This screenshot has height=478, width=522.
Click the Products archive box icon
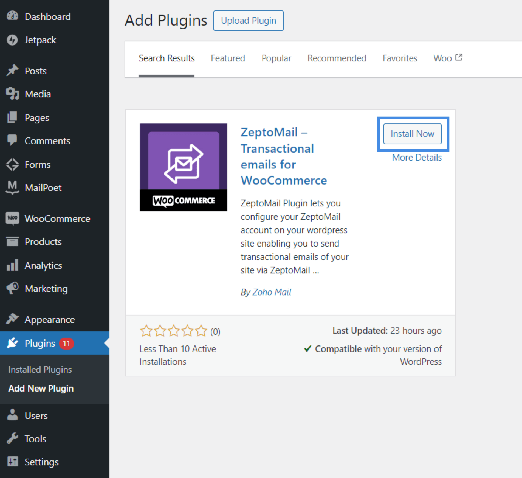[x=12, y=241]
